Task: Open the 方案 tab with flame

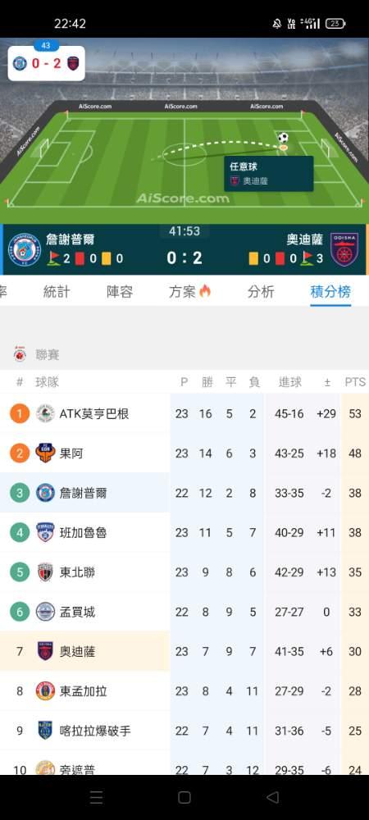Action: (189, 292)
